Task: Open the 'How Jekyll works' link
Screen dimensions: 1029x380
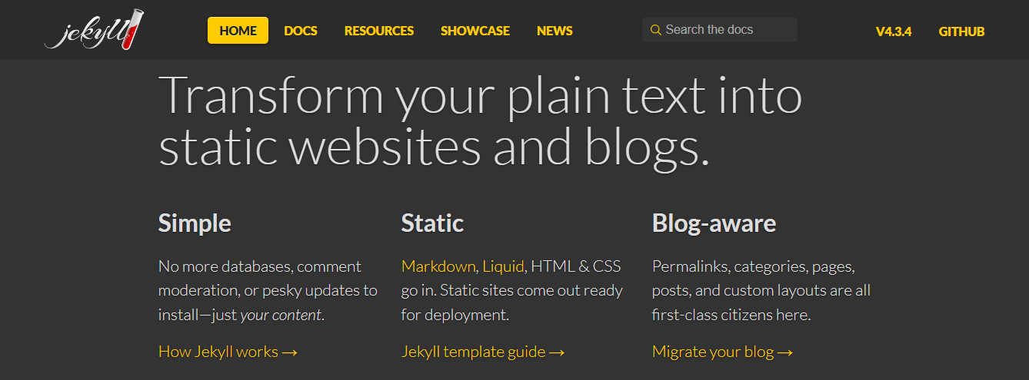Action: coord(228,352)
